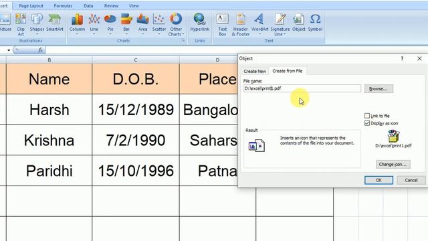Click the Browse button
The height and width of the screenshot is (241, 428).
pos(379,89)
